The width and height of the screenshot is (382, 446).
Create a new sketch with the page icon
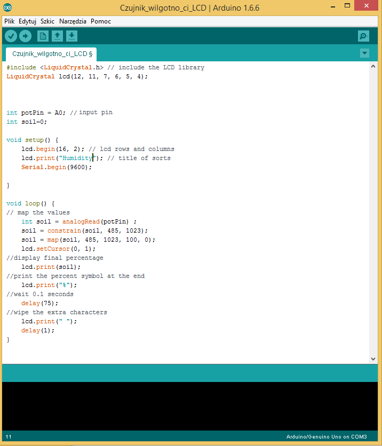click(x=43, y=36)
